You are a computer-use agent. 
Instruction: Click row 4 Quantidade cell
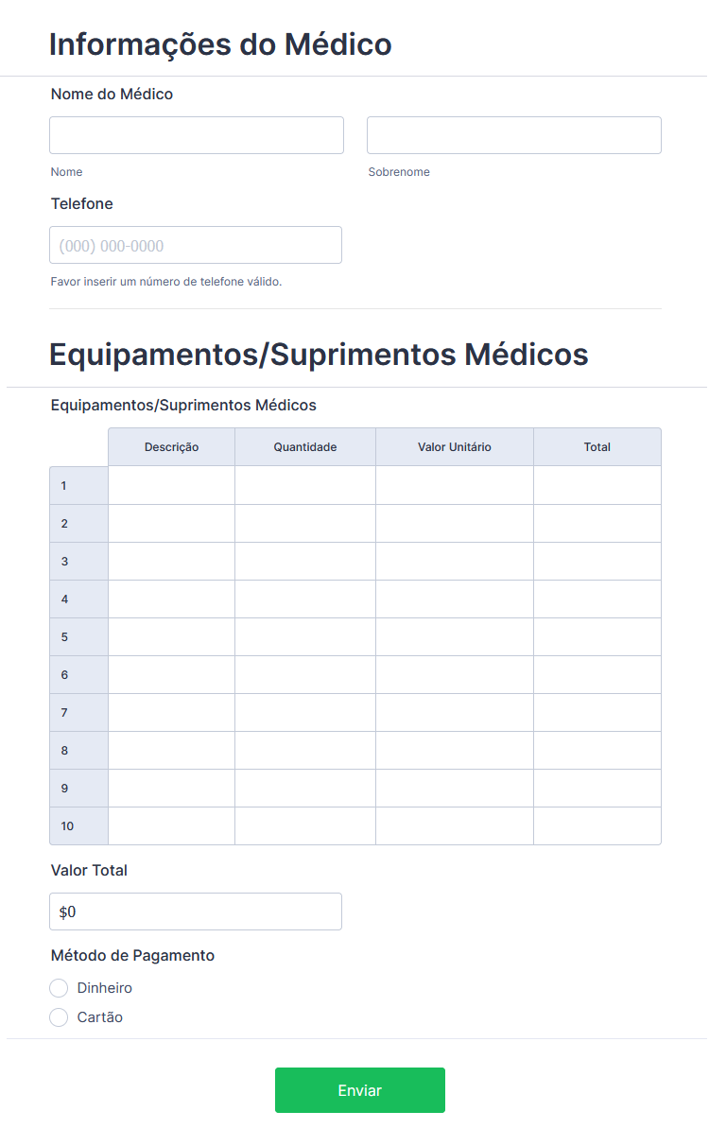(x=304, y=599)
